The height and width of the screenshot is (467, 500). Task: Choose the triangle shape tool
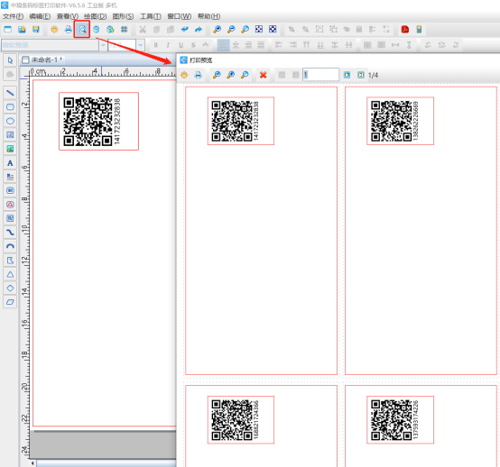[10, 274]
